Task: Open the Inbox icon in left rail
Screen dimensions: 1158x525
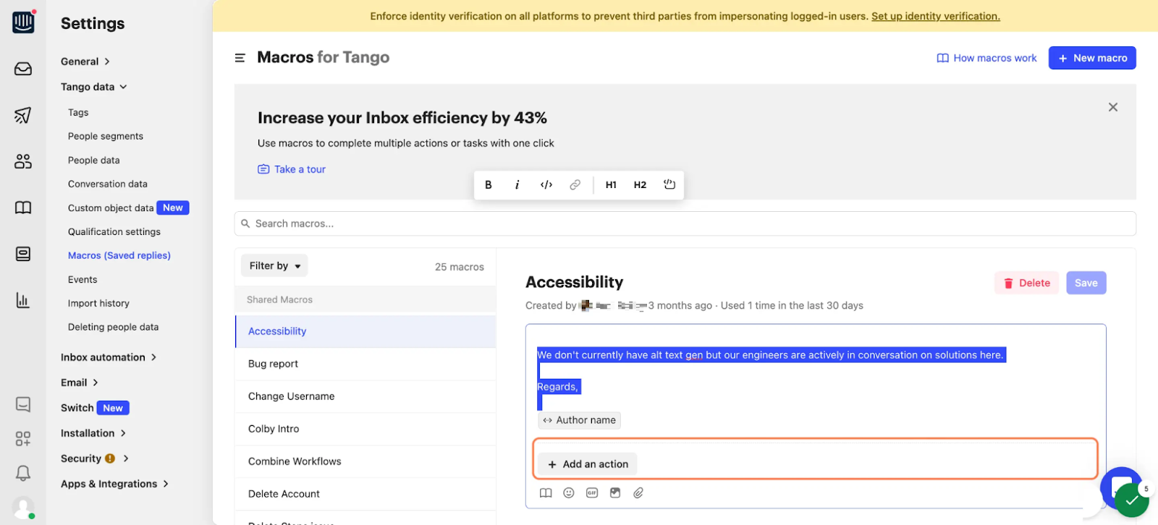Action: [x=23, y=69]
